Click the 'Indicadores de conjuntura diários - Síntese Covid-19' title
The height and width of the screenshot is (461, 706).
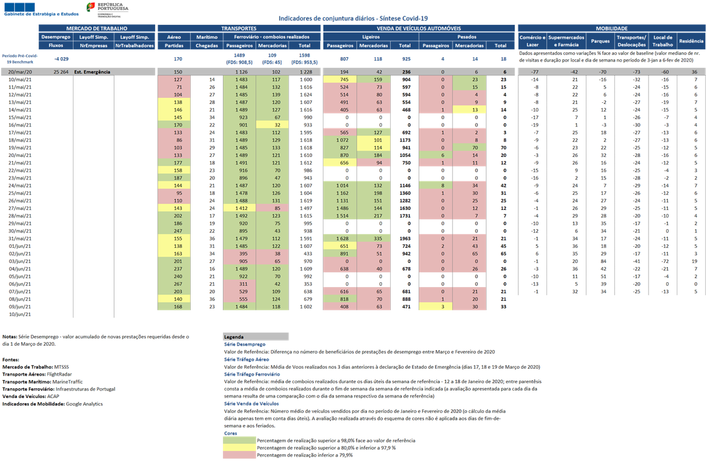[353, 19]
